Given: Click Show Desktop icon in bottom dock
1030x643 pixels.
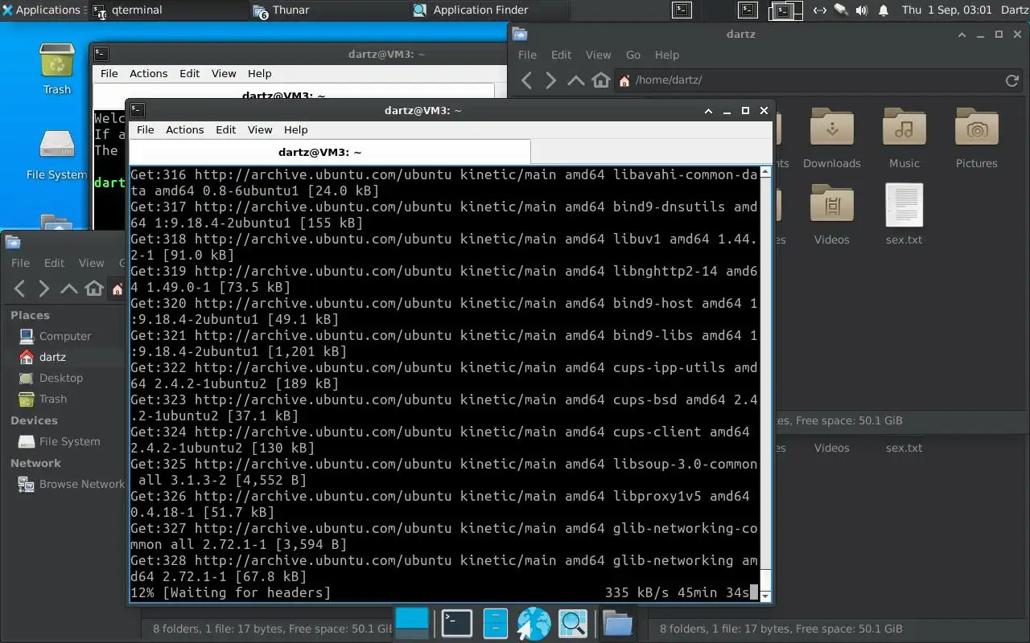Looking at the screenshot, I should [414, 623].
